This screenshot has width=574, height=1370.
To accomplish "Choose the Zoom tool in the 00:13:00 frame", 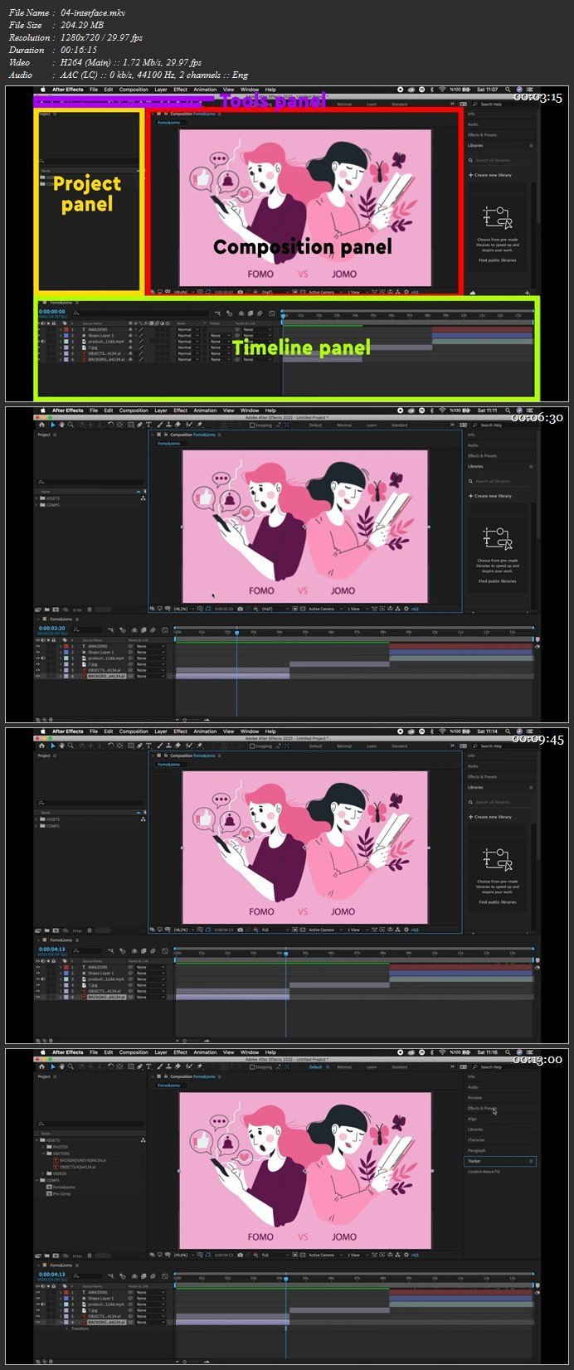I will click(71, 1066).
